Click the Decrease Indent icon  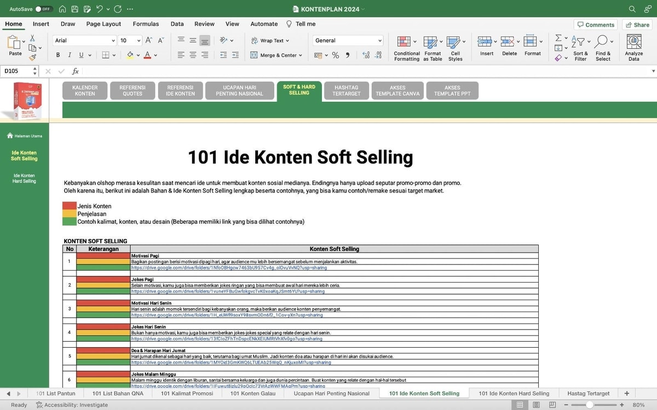point(223,55)
